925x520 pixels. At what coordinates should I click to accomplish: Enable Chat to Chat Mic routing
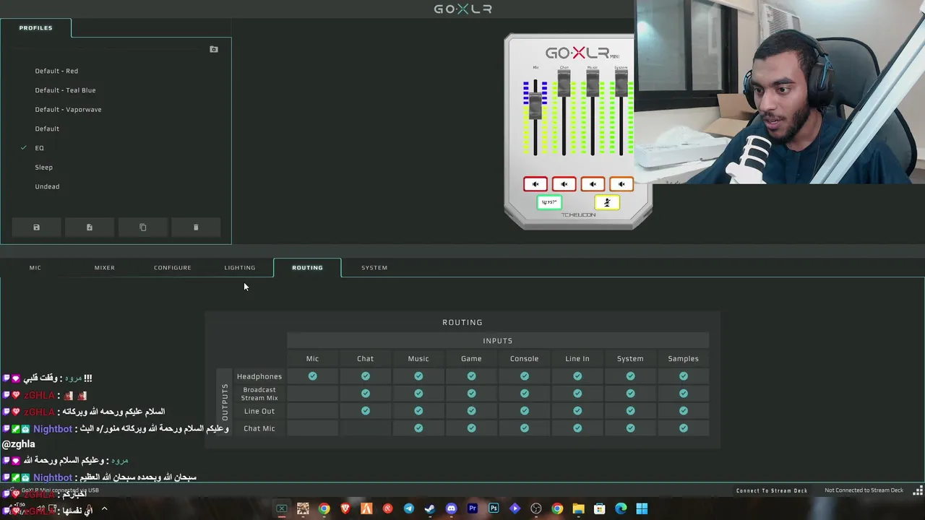366,428
